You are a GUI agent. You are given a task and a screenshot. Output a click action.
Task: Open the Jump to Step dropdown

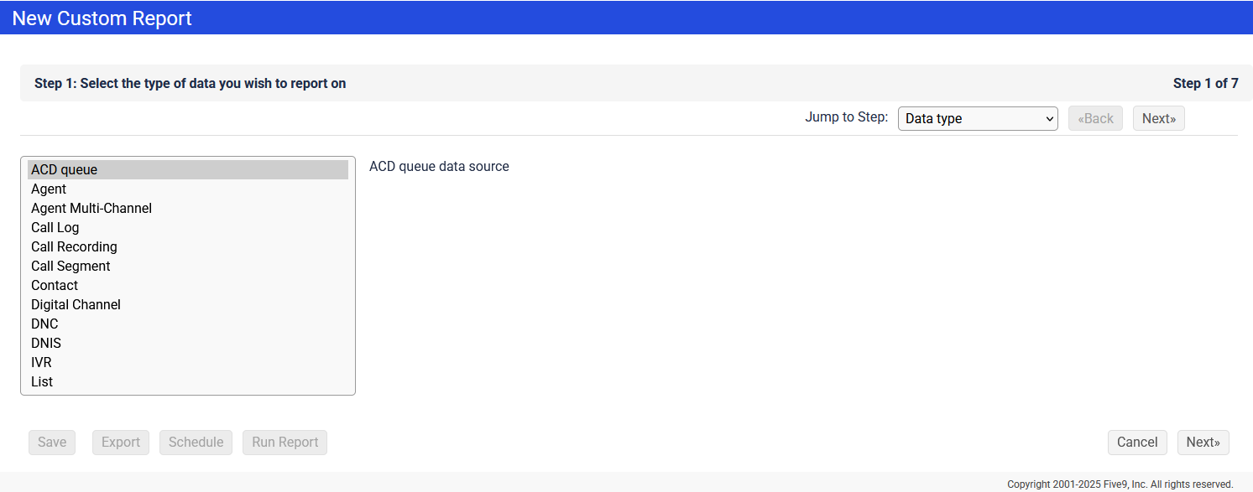tap(977, 118)
